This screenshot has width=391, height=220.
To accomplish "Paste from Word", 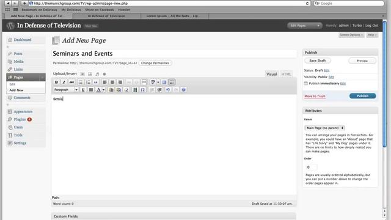I will click(x=119, y=90).
